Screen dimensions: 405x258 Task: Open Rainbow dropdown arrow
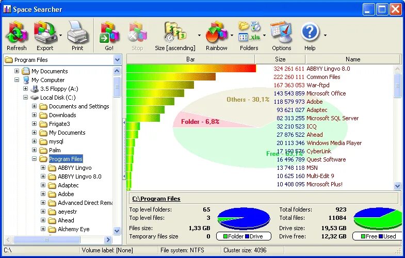232,35
